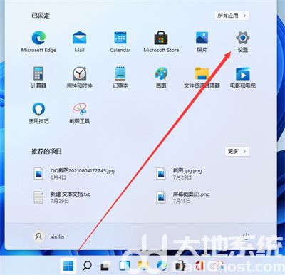Viewport: 285px width, 275px height.
Task: Launch the 计算器 calculator
Action: pos(38,77)
